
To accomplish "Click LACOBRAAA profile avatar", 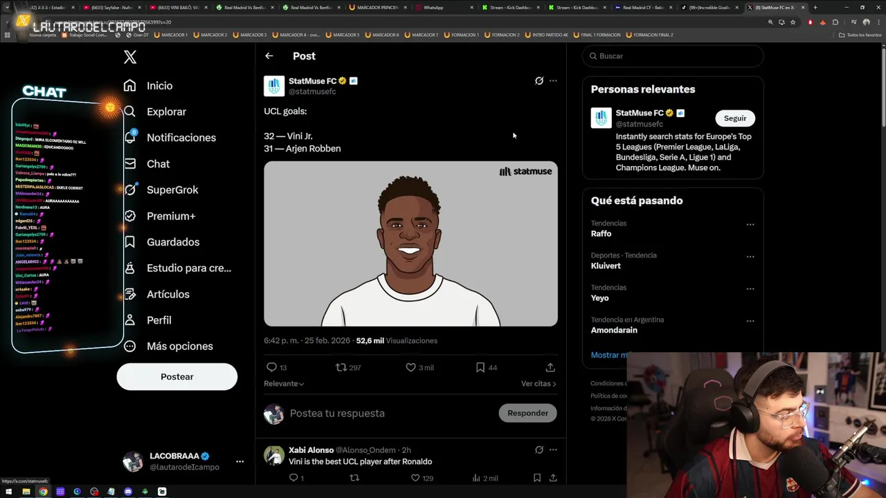I will click(x=133, y=461).
